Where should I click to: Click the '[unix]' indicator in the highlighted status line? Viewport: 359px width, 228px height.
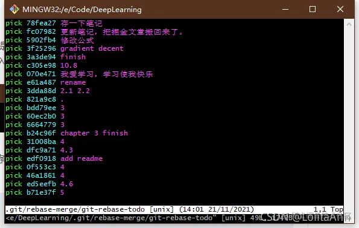click(x=162, y=210)
